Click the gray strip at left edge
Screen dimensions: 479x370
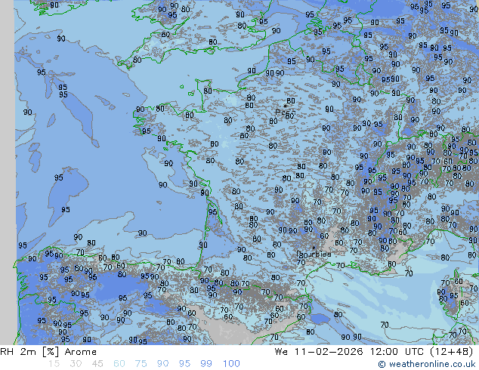[x=7, y=174]
